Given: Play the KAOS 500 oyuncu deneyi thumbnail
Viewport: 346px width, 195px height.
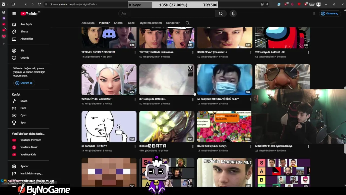Looking at the screenshot, I should click(225, 126).
